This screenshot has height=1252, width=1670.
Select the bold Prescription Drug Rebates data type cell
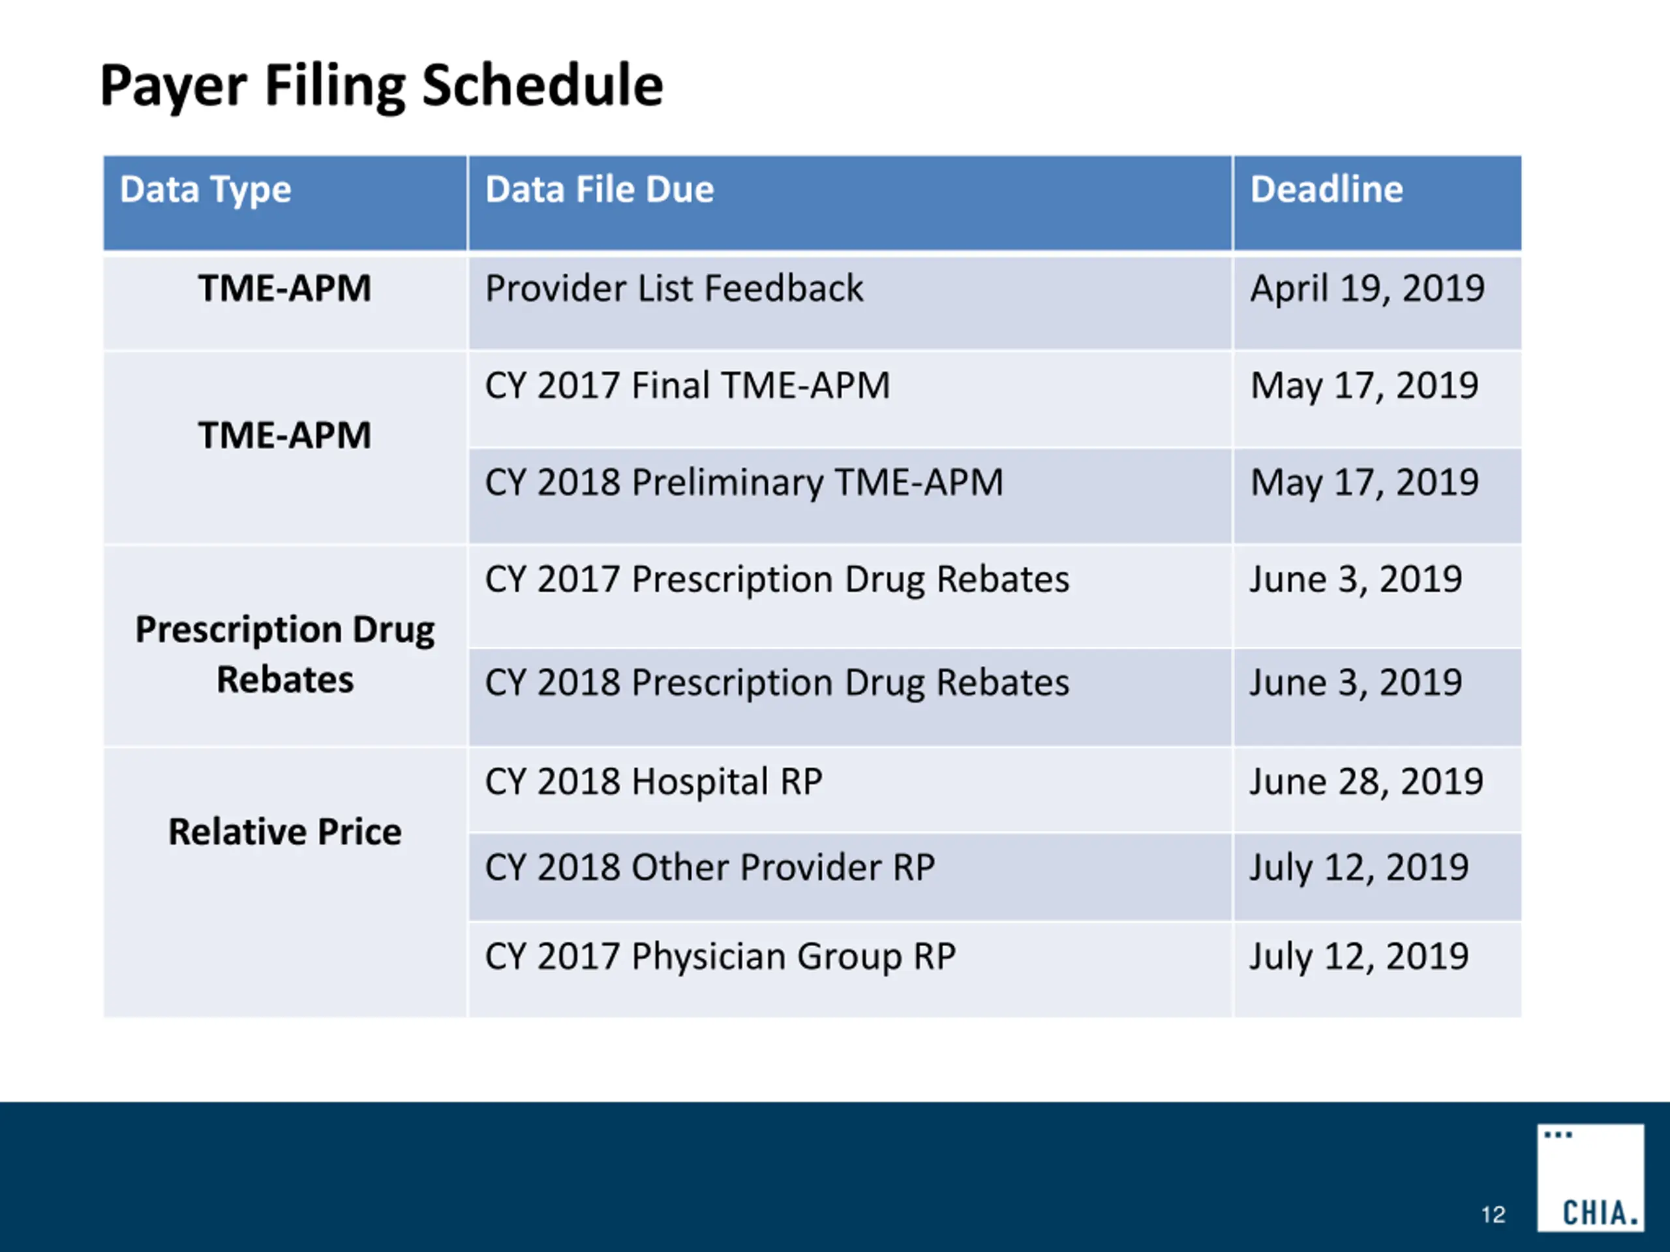(x=284, y=653)
